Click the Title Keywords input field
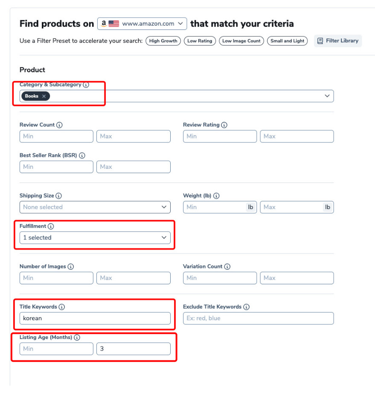375x395 pixels. (95, 318)
